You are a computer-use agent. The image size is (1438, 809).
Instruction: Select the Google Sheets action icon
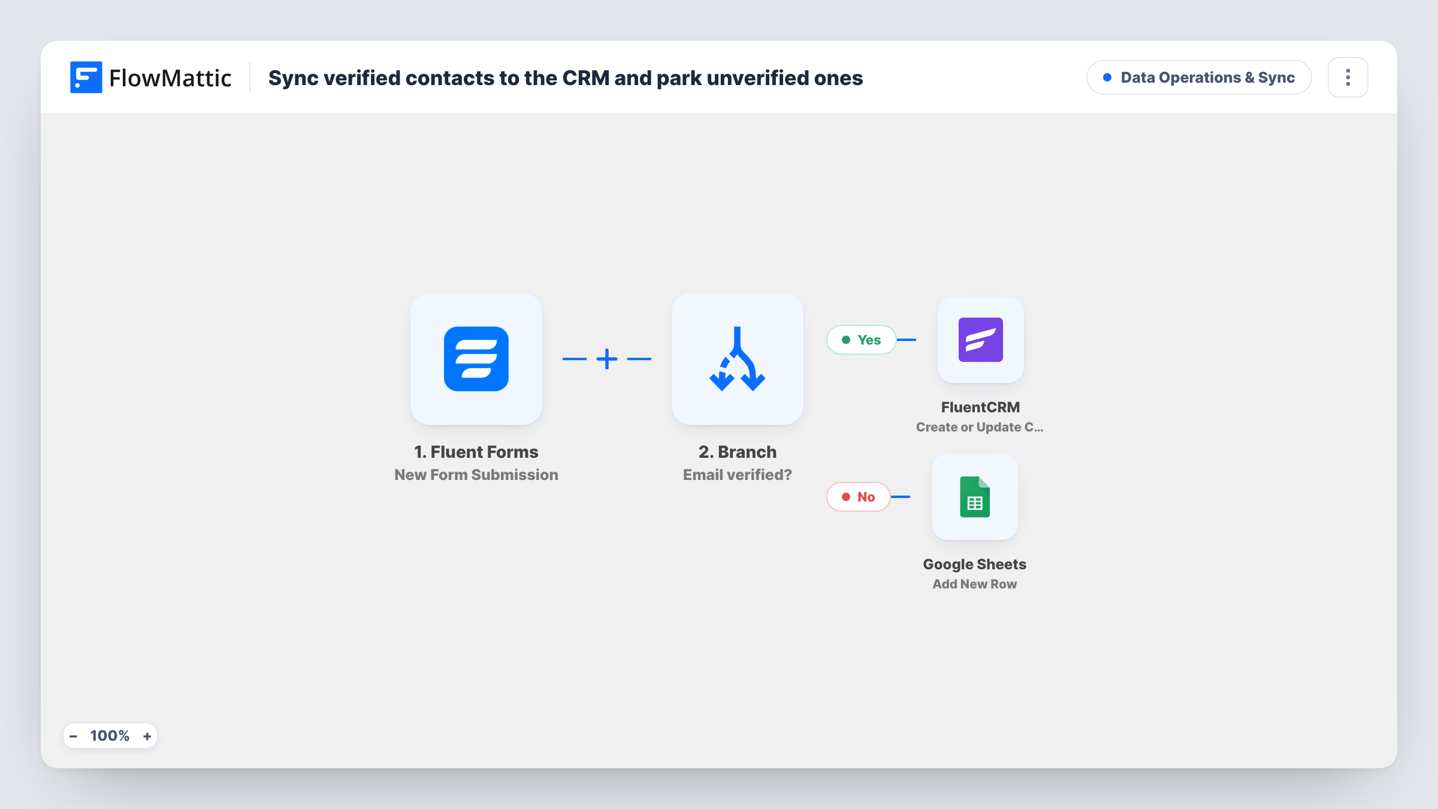(x=975, y=497)
